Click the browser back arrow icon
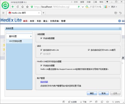Image resolution: width=125 pixels, height=104 pixels. (x=13, y=7)
